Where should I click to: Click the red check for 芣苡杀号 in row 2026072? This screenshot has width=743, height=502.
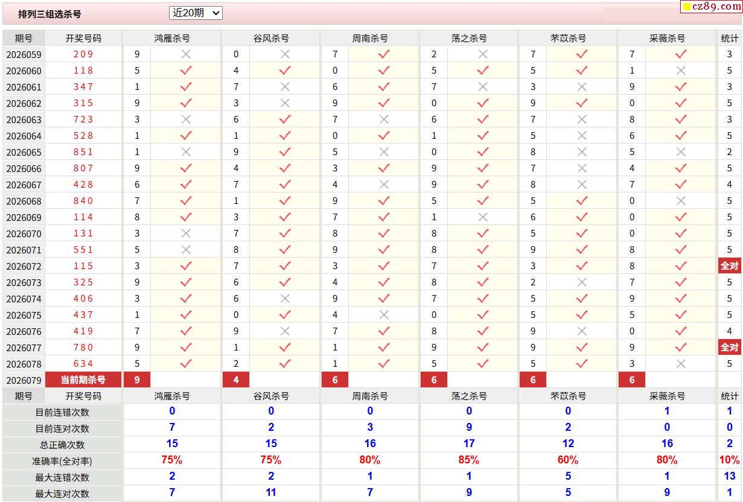pyautogui.click(x=582, y=266)
